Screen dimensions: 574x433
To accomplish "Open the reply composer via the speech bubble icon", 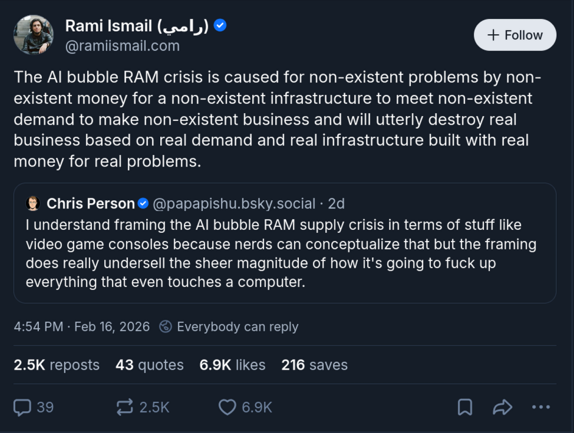I will point(23,407).
